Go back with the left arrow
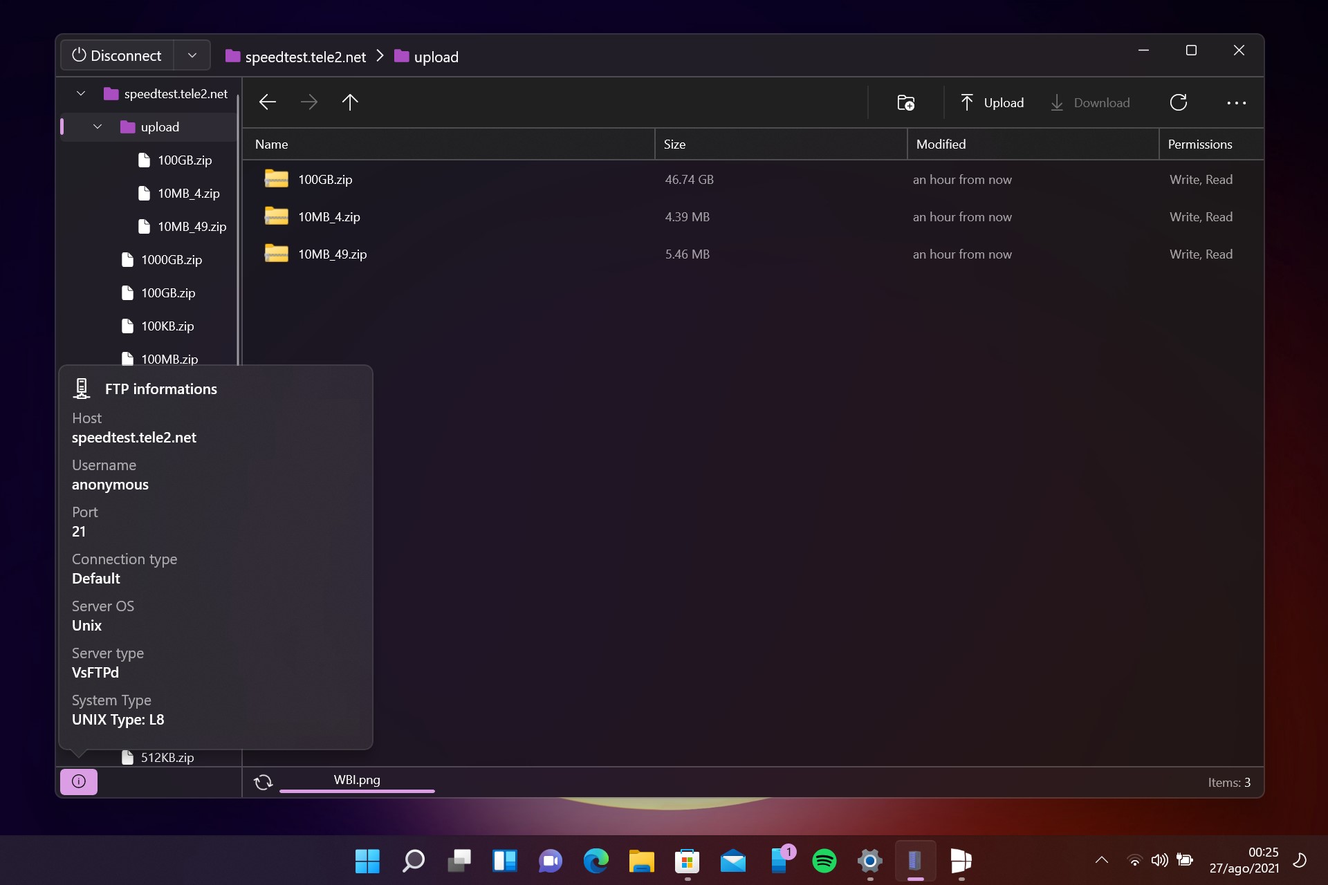 click(x=268, y=102)
